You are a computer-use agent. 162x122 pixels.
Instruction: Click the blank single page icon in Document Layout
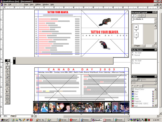(133, 16)
